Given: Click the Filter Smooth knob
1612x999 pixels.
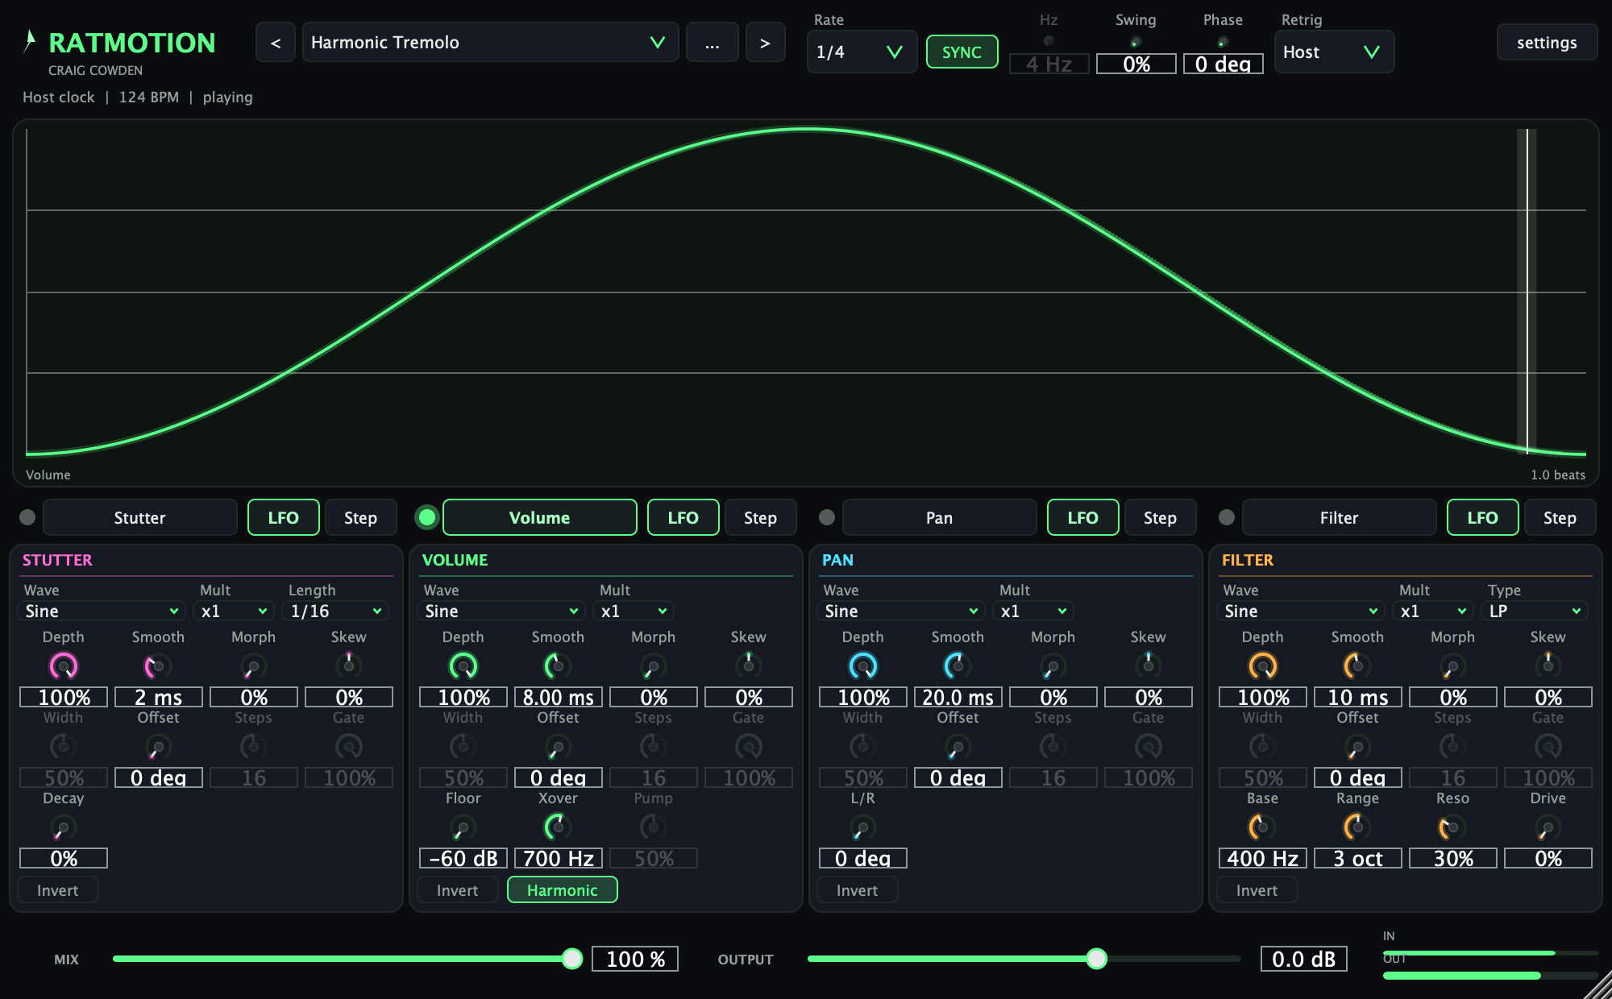Looking at the screenshot, I should pyautogui.click(x=1357, y=666).
